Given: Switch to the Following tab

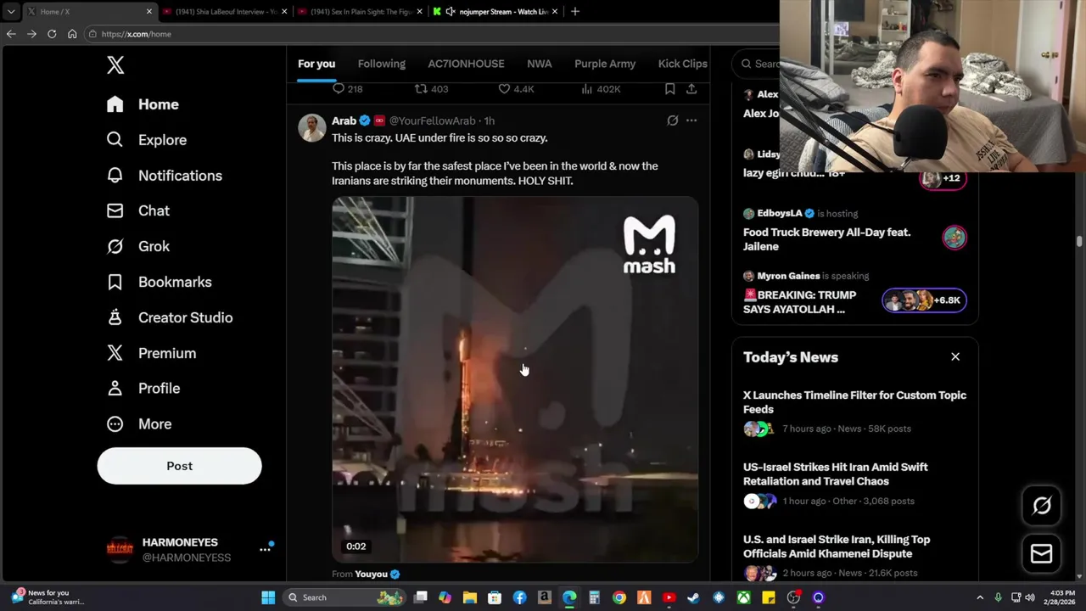Looking at the screenshot, I should [381, 64].
